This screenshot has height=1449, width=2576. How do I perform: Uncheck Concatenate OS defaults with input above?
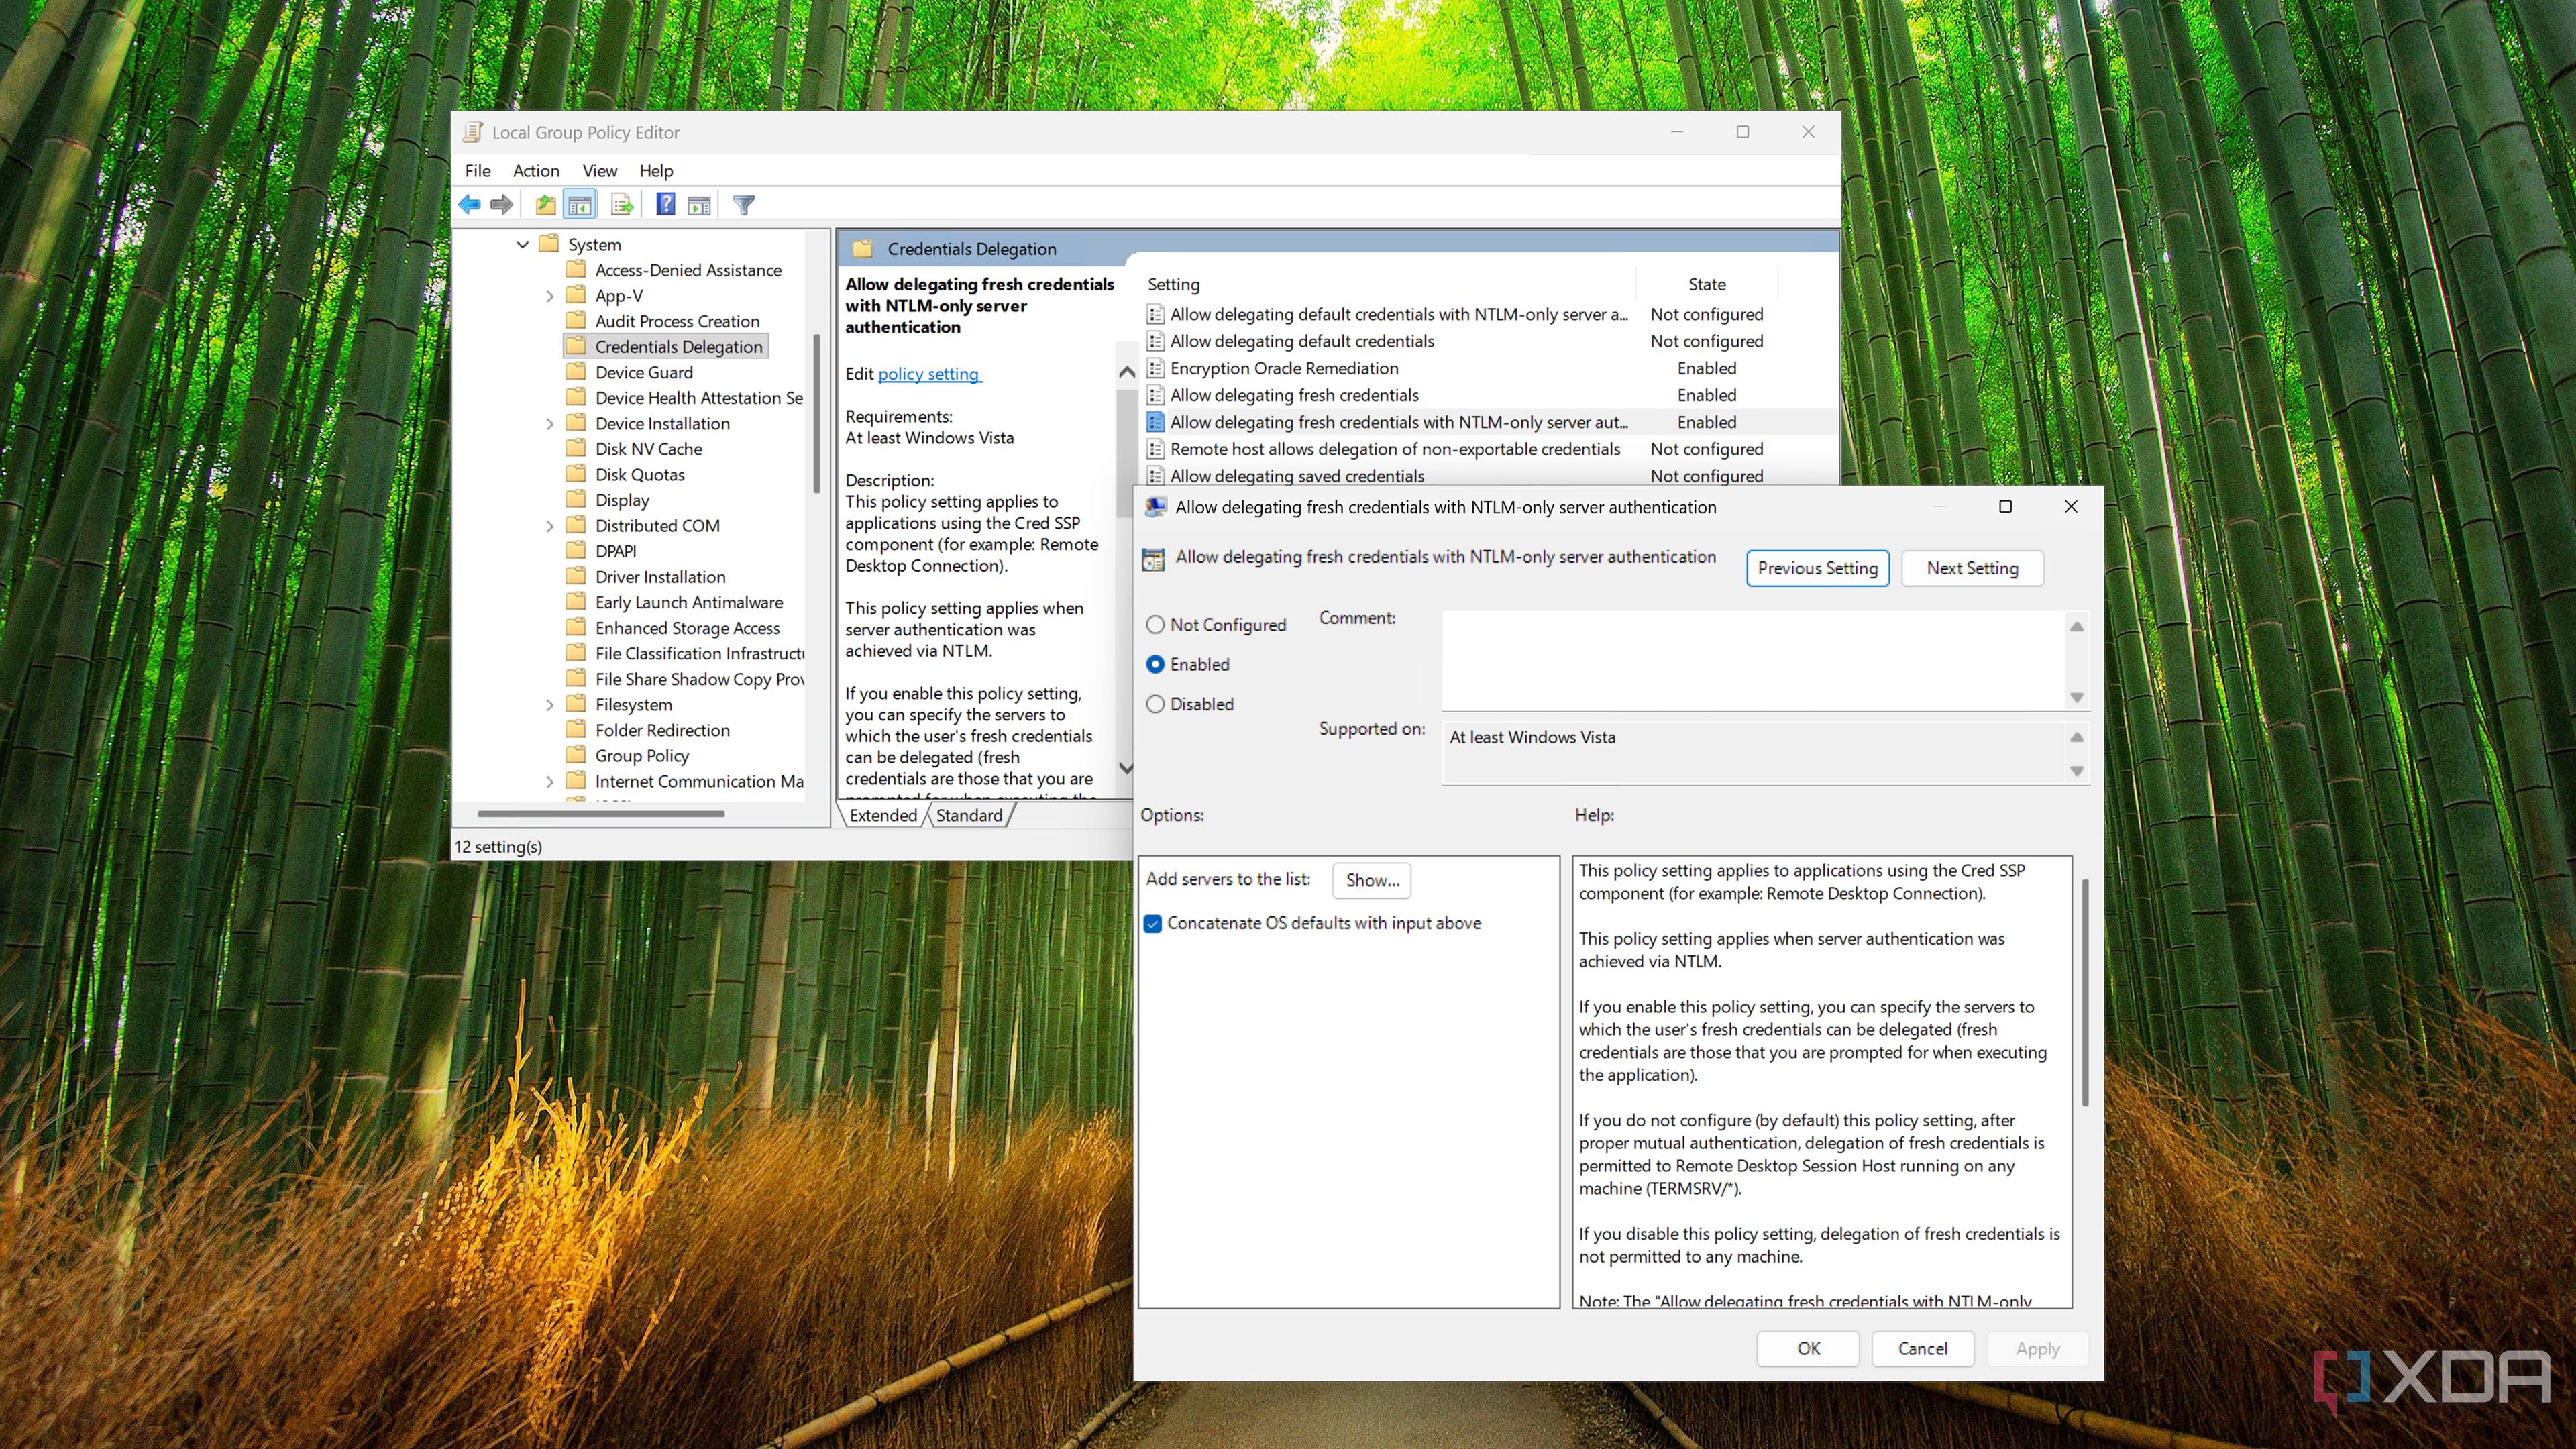pos(1153,923)
